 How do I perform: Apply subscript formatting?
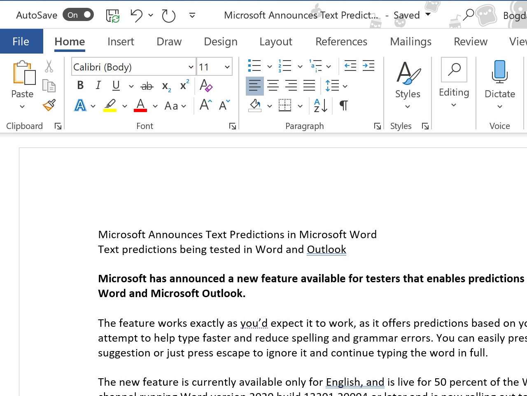(x=166, y=87)
